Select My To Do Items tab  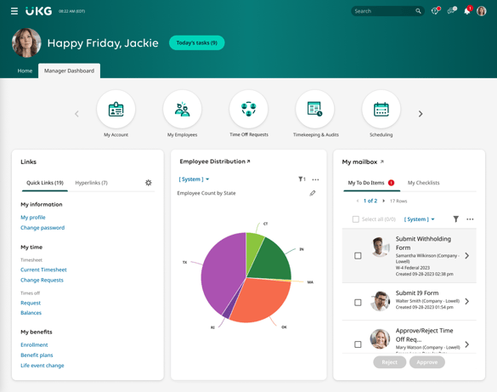click(371, 183)
